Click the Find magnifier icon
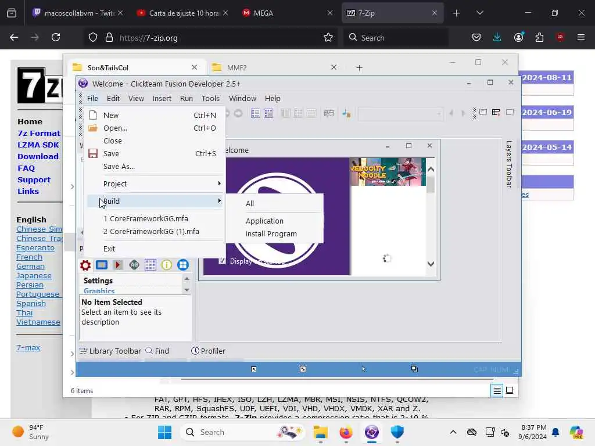The image size is (595, 446). [149, 351]
